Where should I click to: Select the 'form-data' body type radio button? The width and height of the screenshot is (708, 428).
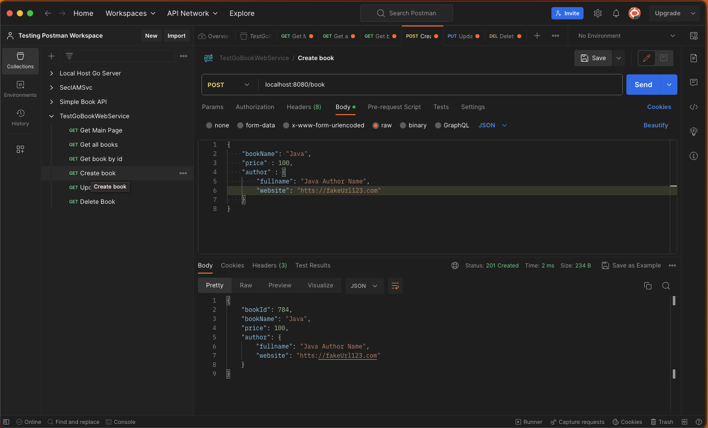(x=240, y=125)
